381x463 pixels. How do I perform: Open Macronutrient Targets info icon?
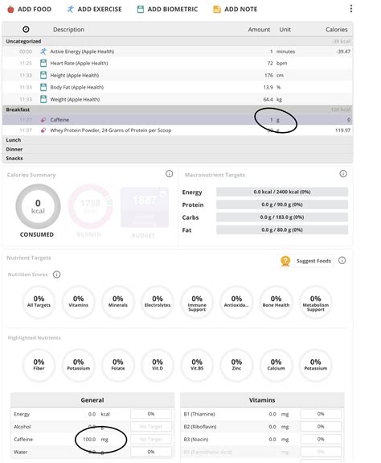pyautogui.click(x=343, y=174)
